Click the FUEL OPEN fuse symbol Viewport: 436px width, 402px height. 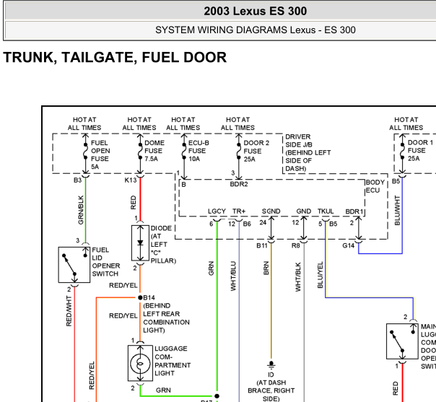click(x=85, y=152)
